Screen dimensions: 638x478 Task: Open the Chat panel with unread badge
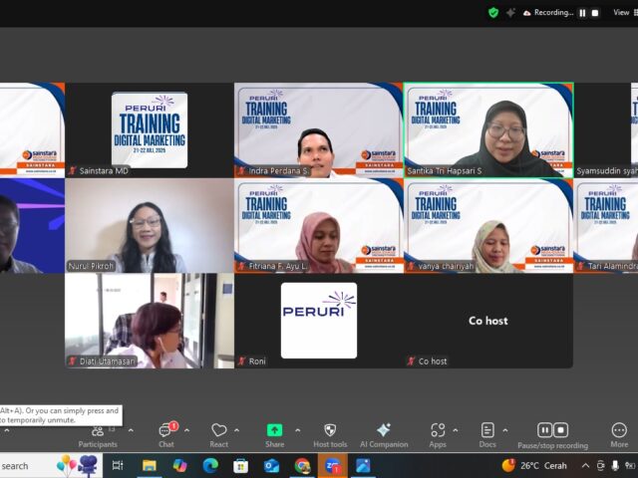tap(166, 436)
